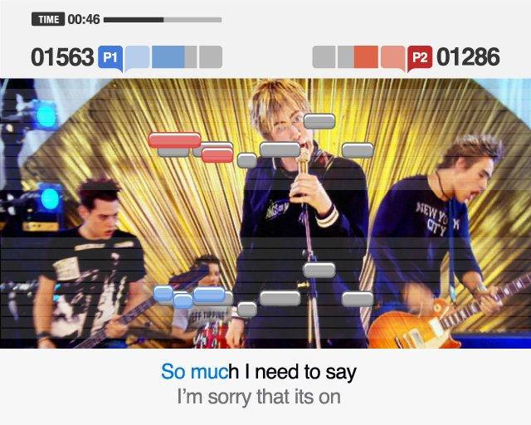This screenshot has width=531, height=425.
Task: Click player two score 01286
Action: 468,57
